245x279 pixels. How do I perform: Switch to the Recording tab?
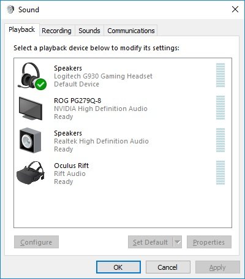click(x=56, y=31)
